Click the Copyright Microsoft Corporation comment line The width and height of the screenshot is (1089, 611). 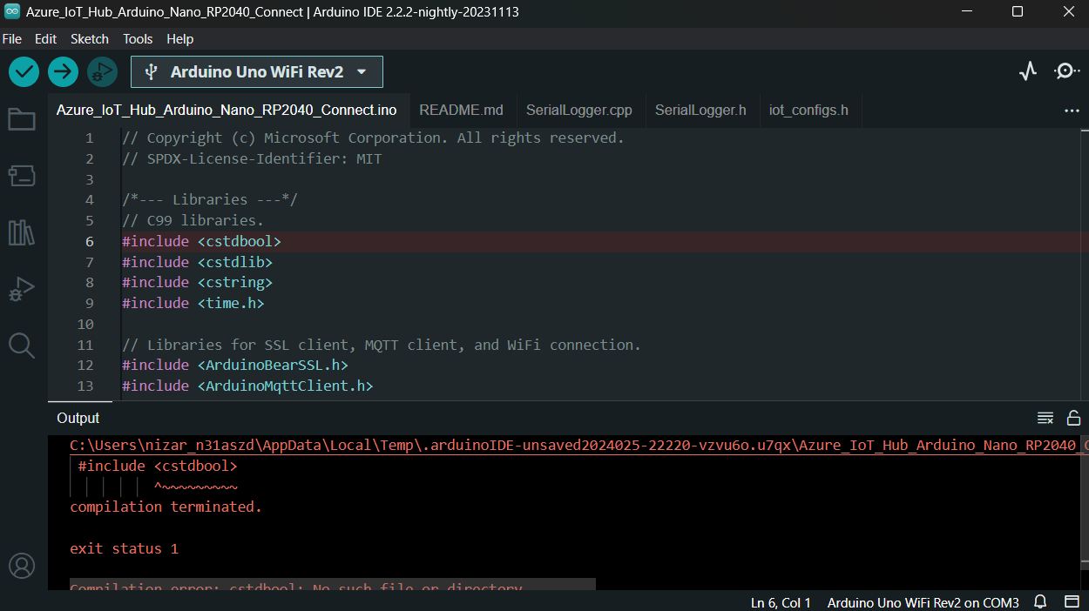point(373,138)
